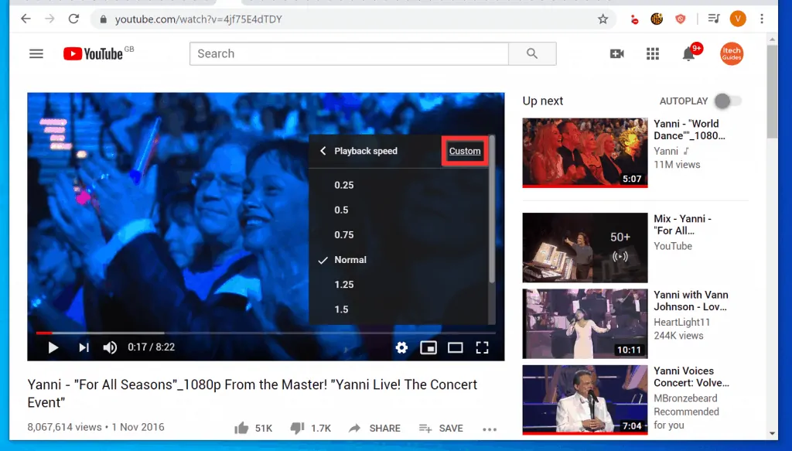Open the Yanni channel link under World Dance

point(666,151)
